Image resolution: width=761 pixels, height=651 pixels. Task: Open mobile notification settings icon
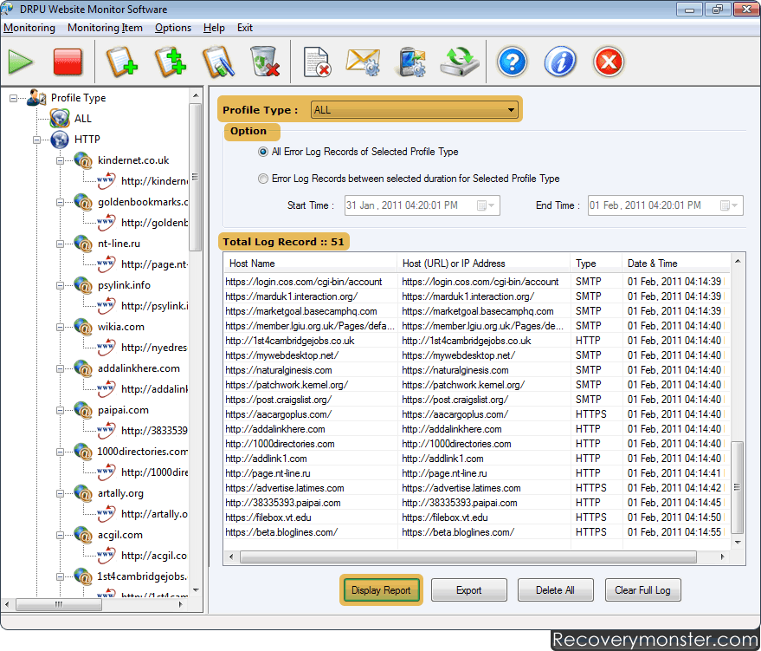coord(412,62)
